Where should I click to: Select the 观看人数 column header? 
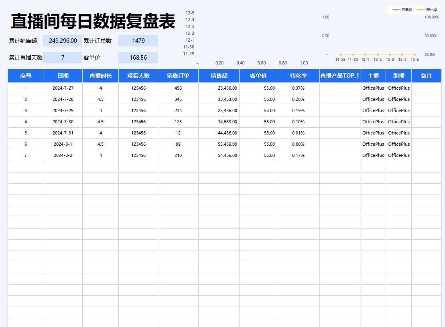tap(138, 76)
